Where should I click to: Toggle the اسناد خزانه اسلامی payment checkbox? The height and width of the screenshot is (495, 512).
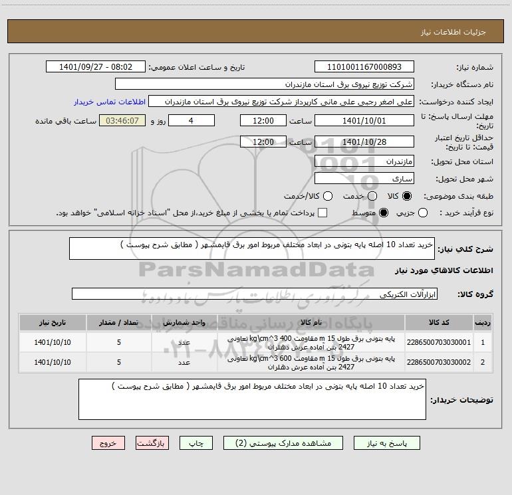coord(322,213)
